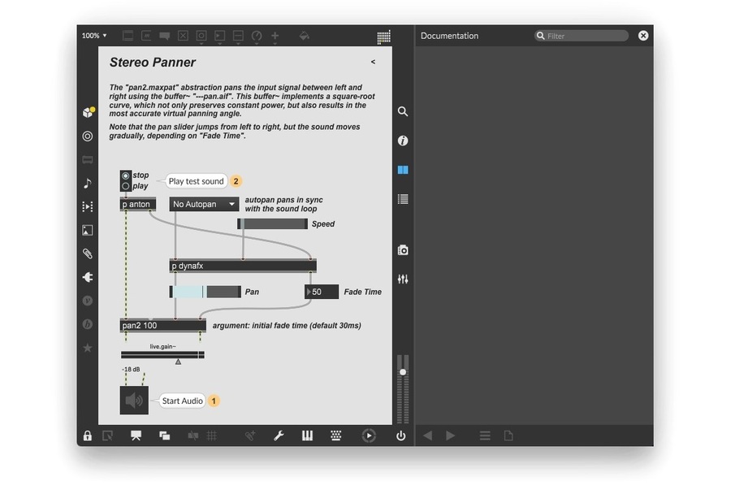The height and width of the screenshot is (494, 731).
Task: Open the paint bucket format palette
Action: 304,36
